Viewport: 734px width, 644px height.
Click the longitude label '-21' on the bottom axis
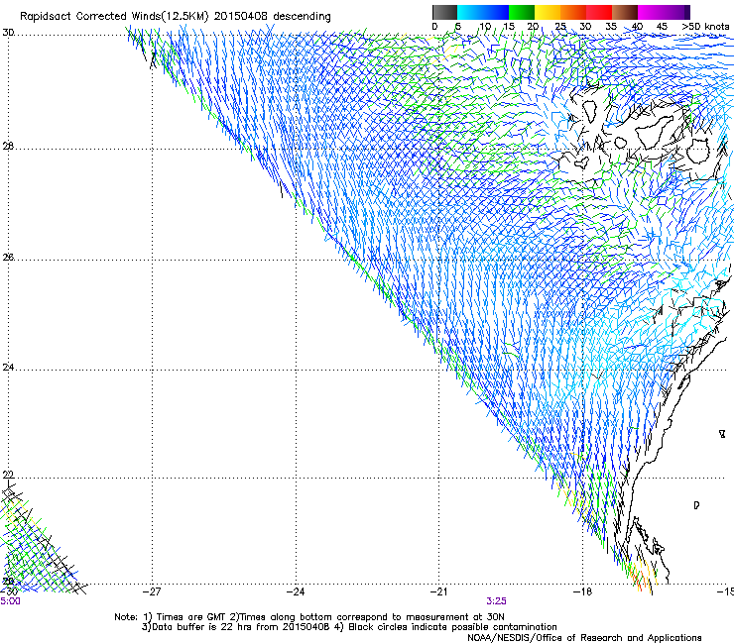tap(439, 591)
